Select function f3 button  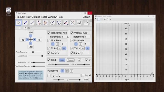[x=71, y=71]
